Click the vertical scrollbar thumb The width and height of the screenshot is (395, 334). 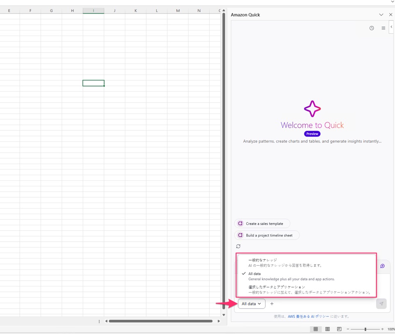coord(223,161)
